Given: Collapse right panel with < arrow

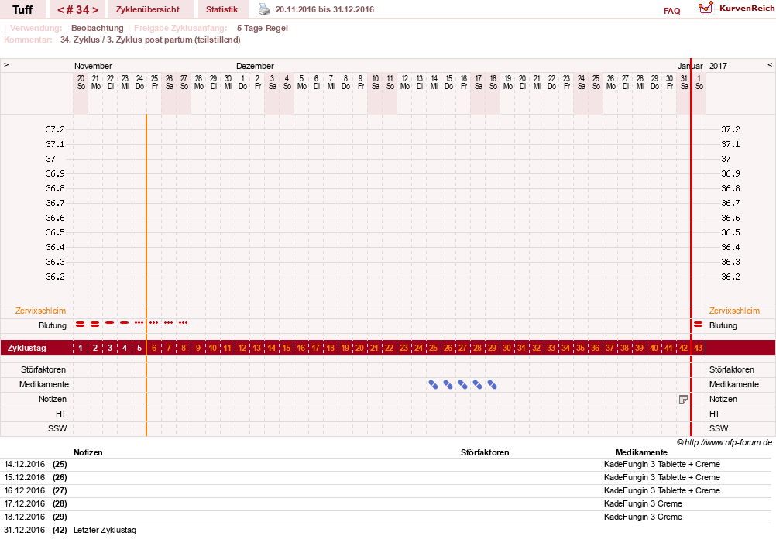Looking at the screenshot, I should (x=770, y=65).
